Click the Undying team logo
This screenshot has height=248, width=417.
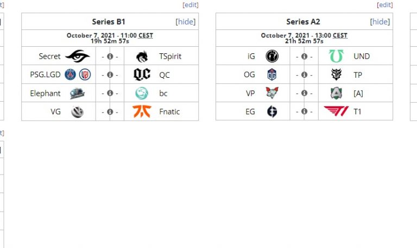coord(336,56)
